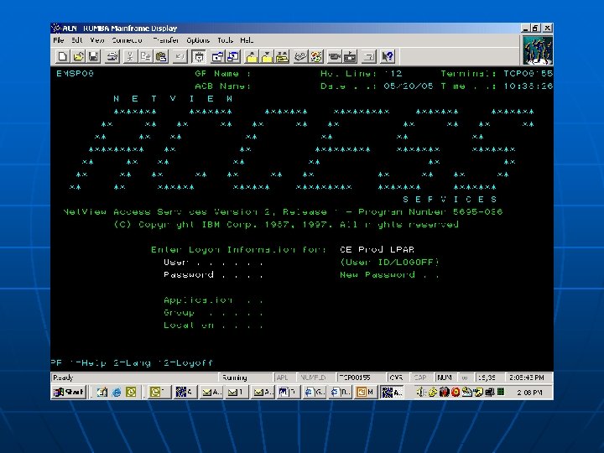Click the active RUMBA taskbar button
Screen dimensions: 604x453
point(392,392)
